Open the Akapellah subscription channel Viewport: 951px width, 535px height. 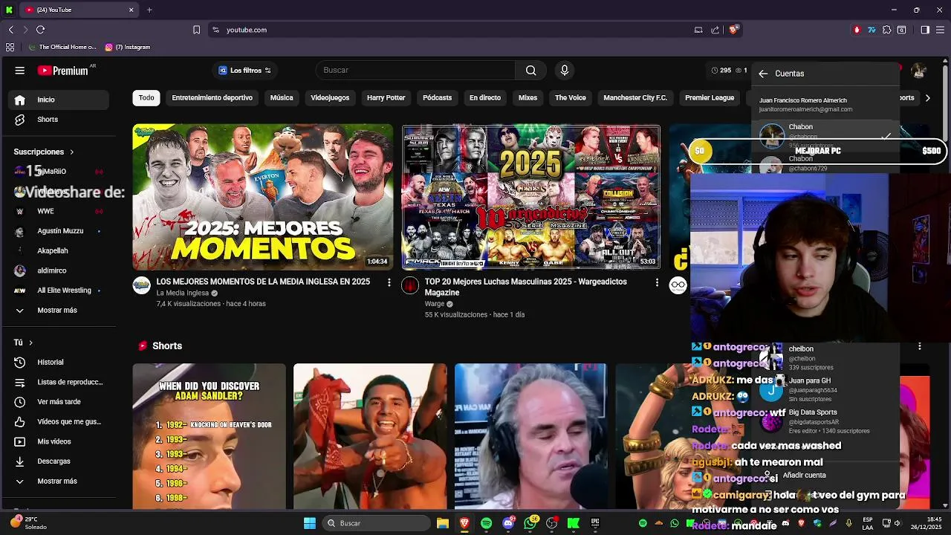[x=58, y=251]
